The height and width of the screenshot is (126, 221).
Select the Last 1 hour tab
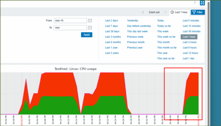pos(179,12)
